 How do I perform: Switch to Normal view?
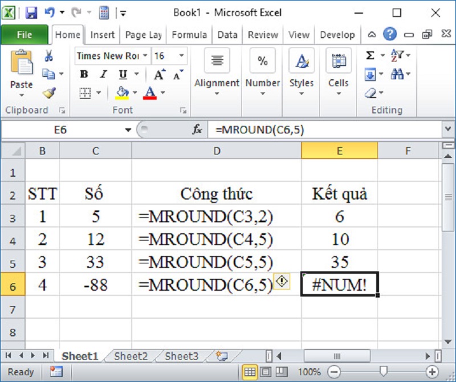(x=250, y=372)
